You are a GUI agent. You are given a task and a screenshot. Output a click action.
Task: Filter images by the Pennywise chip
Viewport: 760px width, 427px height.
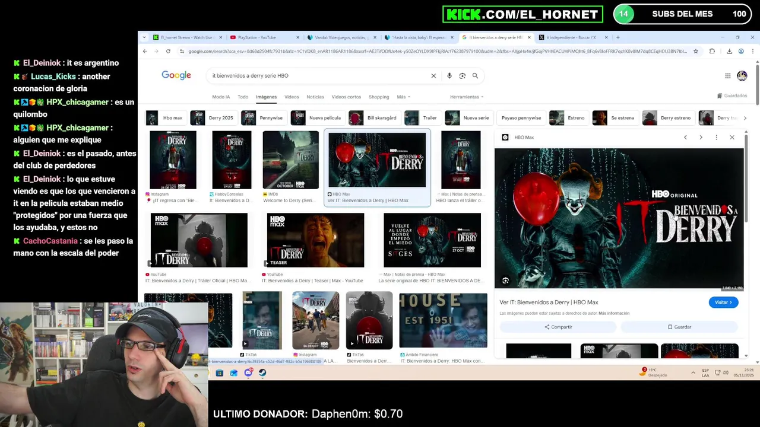(263, 118)
